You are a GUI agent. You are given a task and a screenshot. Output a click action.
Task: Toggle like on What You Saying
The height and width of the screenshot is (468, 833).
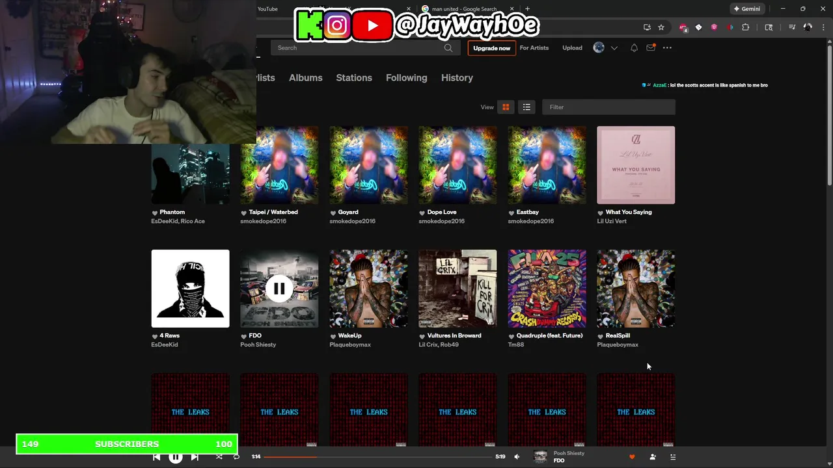[x=601, y=213]
